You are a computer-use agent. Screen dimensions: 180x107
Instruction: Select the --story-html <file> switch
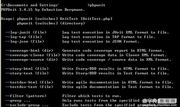(x=27, y=69)
